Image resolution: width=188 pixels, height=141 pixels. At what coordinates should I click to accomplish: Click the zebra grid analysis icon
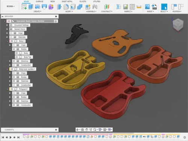point(132,7)
